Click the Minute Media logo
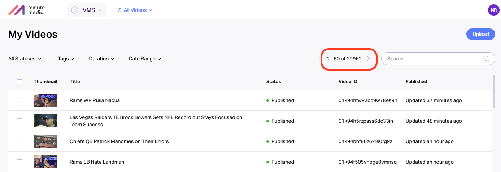Image resolution: width=501 pixels, height=172 pixels. click(26, 10)
